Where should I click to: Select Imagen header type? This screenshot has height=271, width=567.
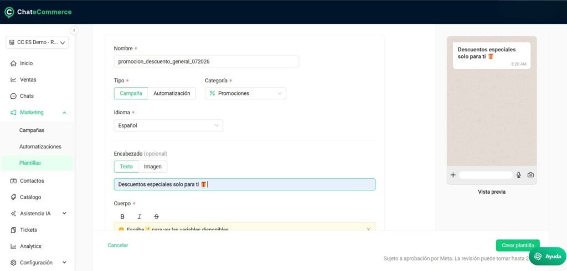[153, 167]
